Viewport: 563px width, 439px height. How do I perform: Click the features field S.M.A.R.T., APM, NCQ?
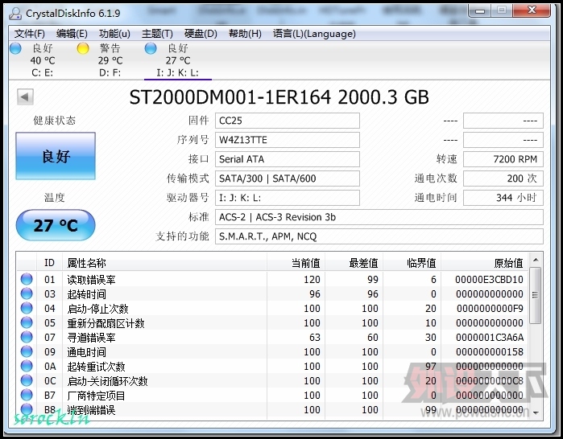[379, 236]
